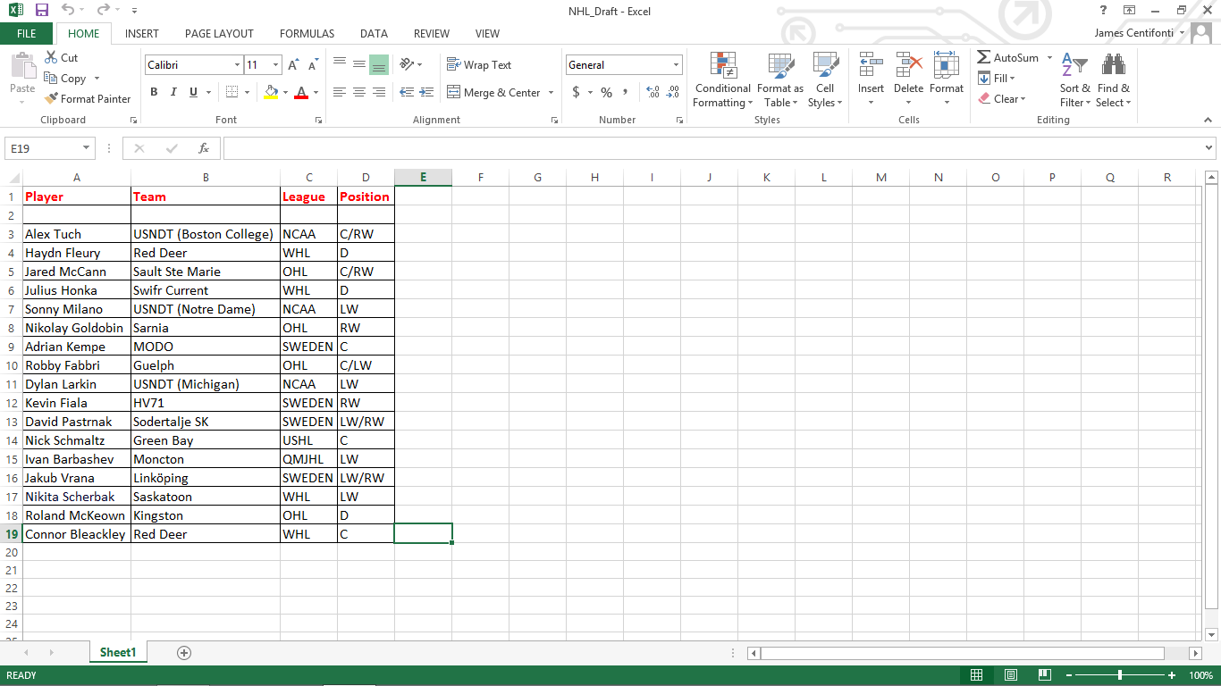Viewport: 1221px width, 686px height.
Task: Open the font size dropdown
Action: pos(276,65)
